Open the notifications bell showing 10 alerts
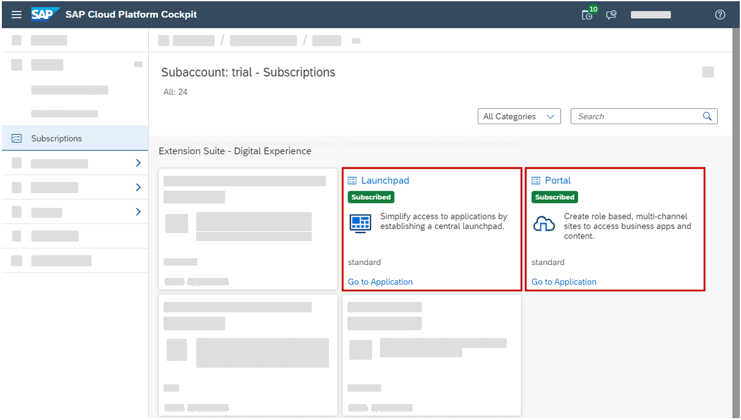The image size is (741, 420). 587,15
